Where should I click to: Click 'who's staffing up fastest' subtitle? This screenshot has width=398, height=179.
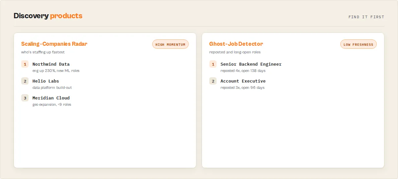tap(43, 52)
